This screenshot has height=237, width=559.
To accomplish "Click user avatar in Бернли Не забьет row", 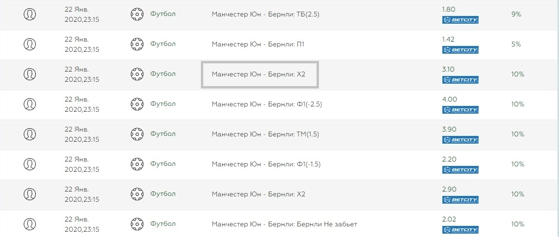I will click(30, 224).
